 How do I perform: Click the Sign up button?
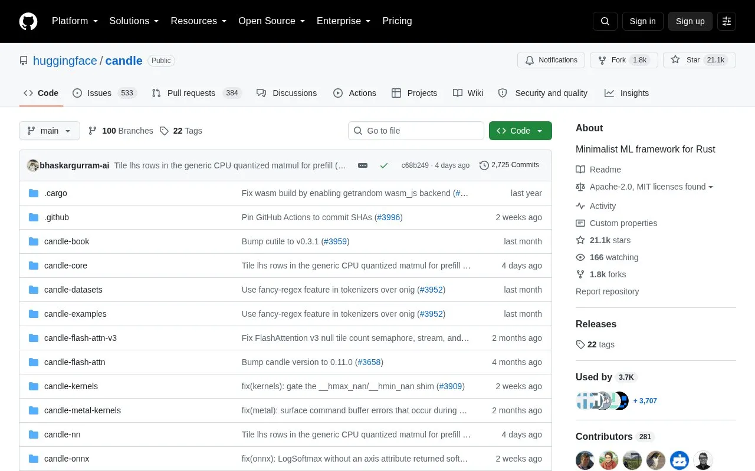(x=690, y=21)
